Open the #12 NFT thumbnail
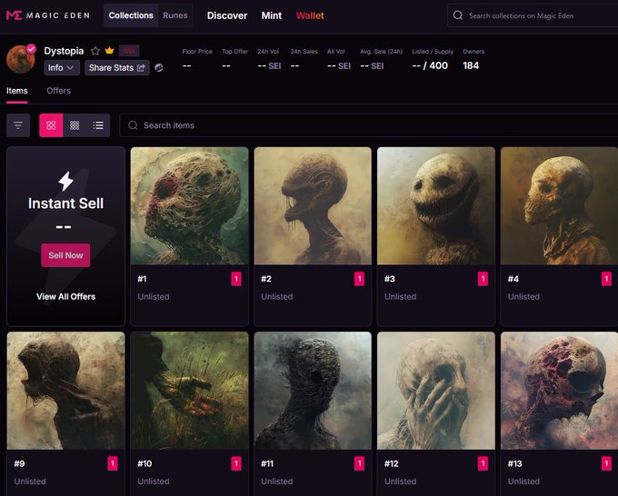The image size is (618, 496). coord(436,391)
